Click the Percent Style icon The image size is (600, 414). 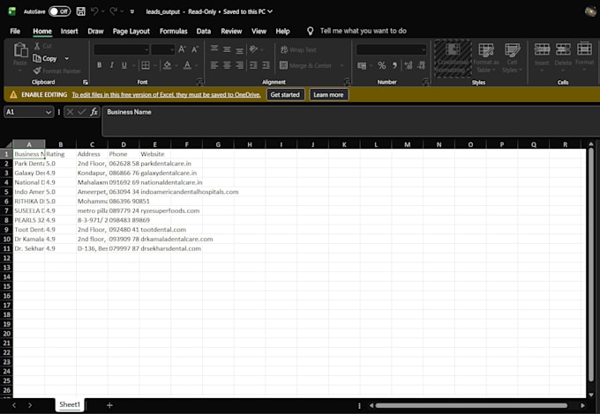pos(381,66)
